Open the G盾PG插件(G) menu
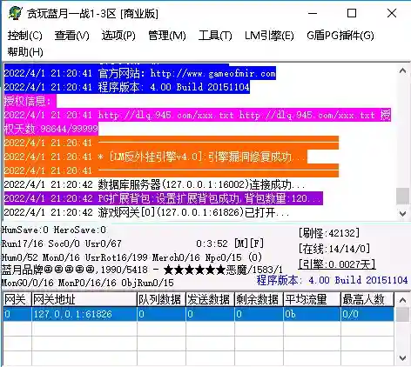The image size is (411, 367). coord(340,36)
